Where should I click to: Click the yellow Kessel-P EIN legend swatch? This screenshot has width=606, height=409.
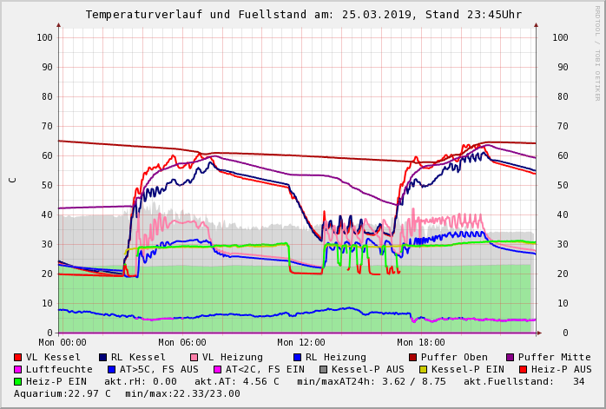(423, 370)
